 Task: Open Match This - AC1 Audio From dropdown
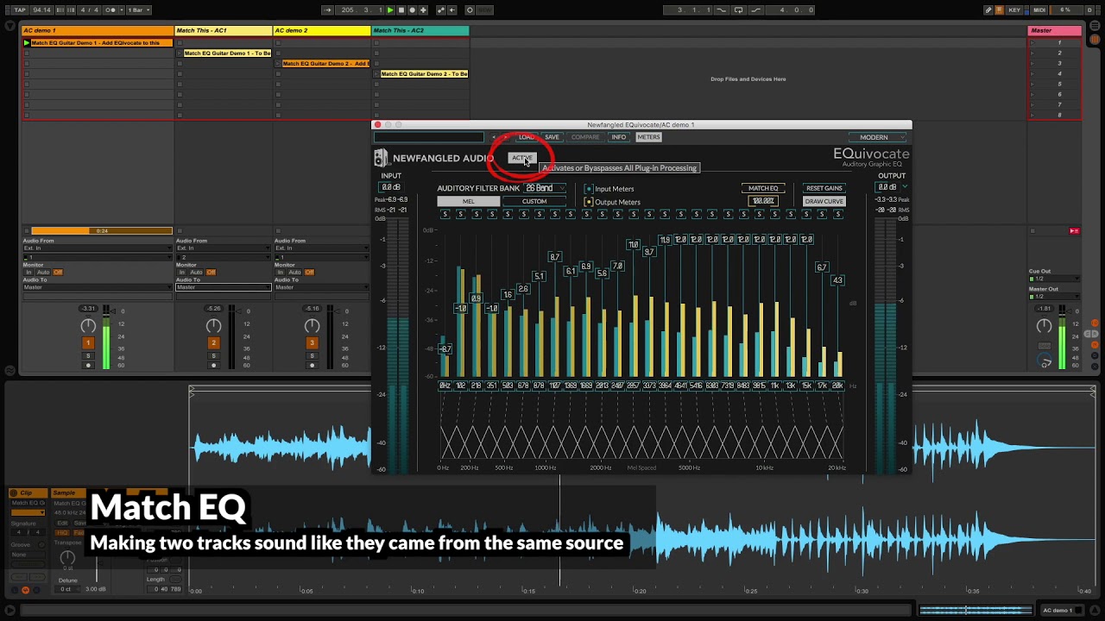coord(224,248)
